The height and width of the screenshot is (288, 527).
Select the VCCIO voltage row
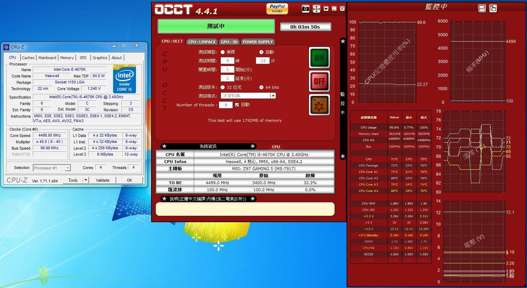[391, 254]
